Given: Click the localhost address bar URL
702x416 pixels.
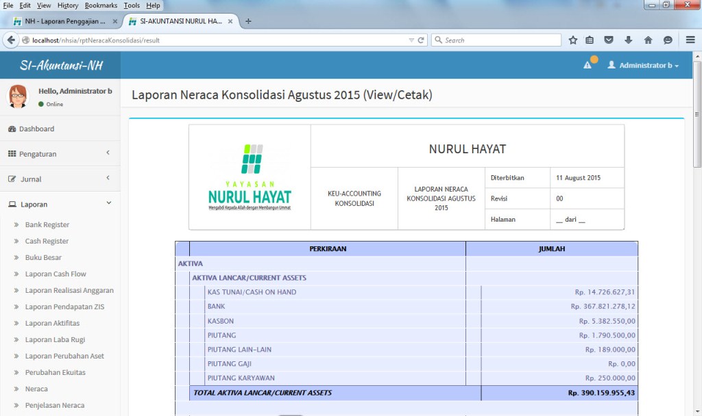Looking at the screenshot, I should pos(96,40).
